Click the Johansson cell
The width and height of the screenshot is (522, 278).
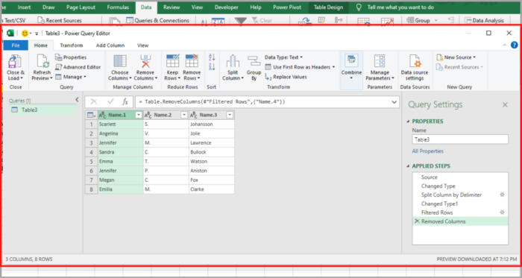[x=211, y=124]
